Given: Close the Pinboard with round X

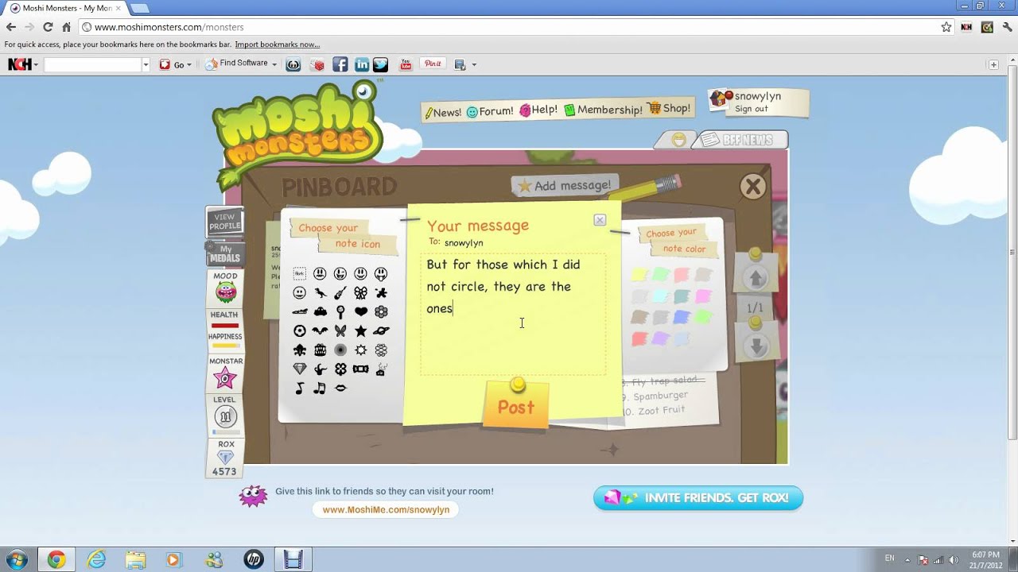Looking at the screenshot, I should pos(752,187).
